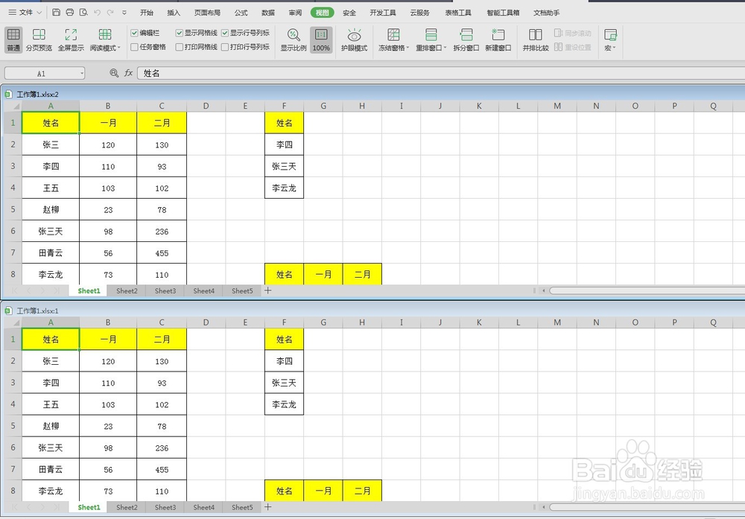
Task: Open 阅读模式 reading mode dropdown
Action: point(105,39)
